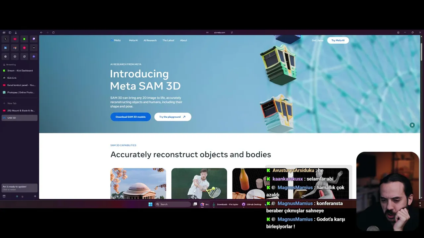Click the Task View icon in taskbar
Viewport: 424px width, 238px height.
[x=195, y=204]
